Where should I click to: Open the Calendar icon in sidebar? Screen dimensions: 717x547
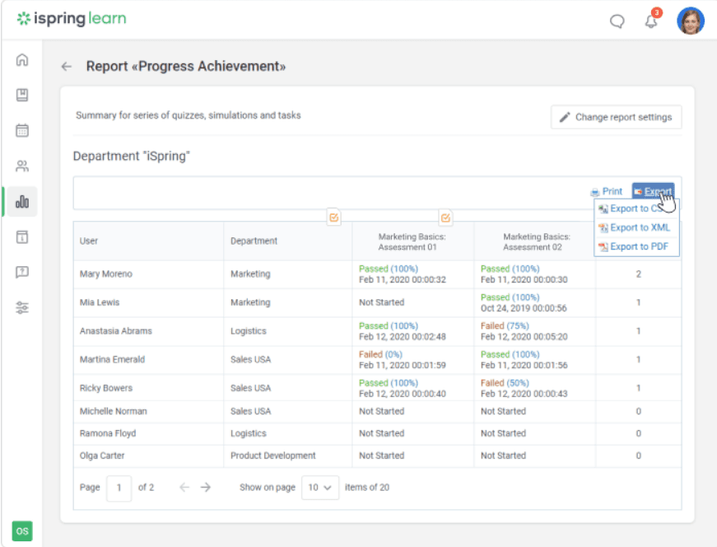pyautogui.click(x=22, y=130)
